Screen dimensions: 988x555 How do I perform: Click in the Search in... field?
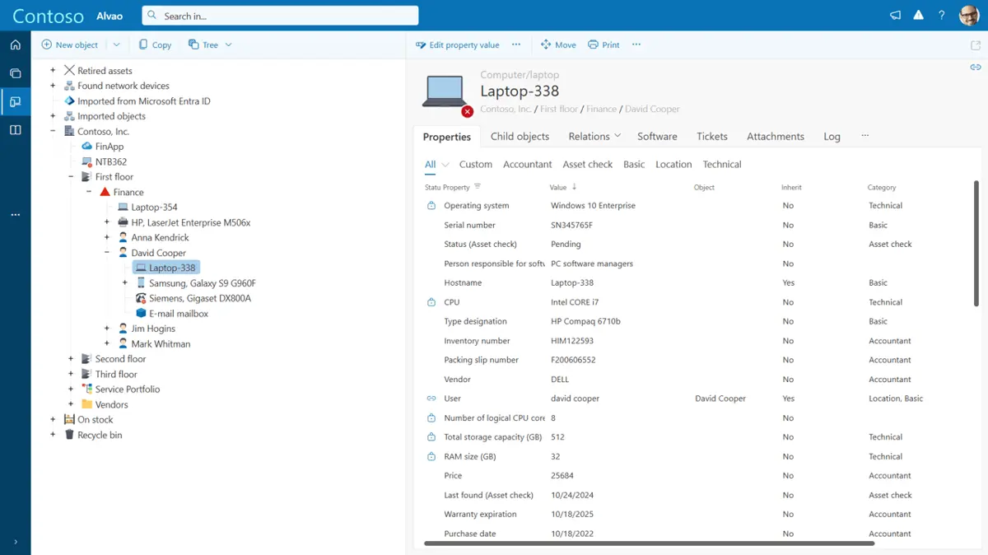pyautogui.click(x=280, y=16)
